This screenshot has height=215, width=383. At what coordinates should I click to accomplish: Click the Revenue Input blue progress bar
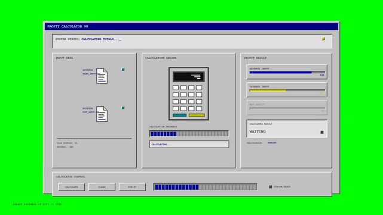tap(287, 72)
